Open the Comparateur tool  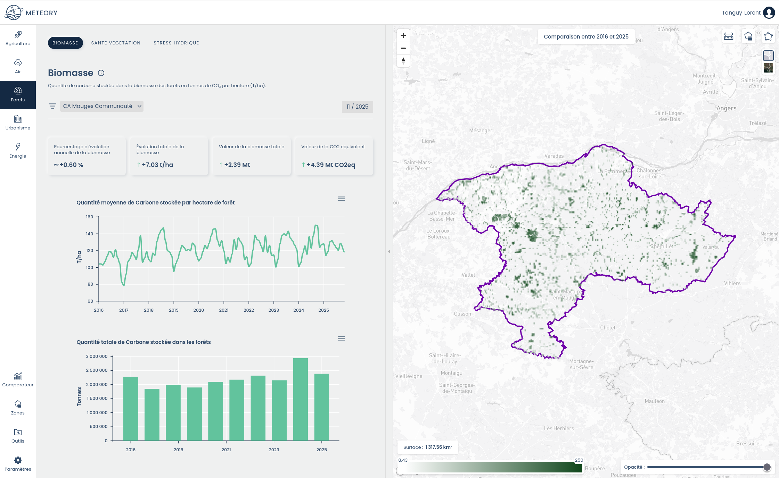[x=18, y=379]
